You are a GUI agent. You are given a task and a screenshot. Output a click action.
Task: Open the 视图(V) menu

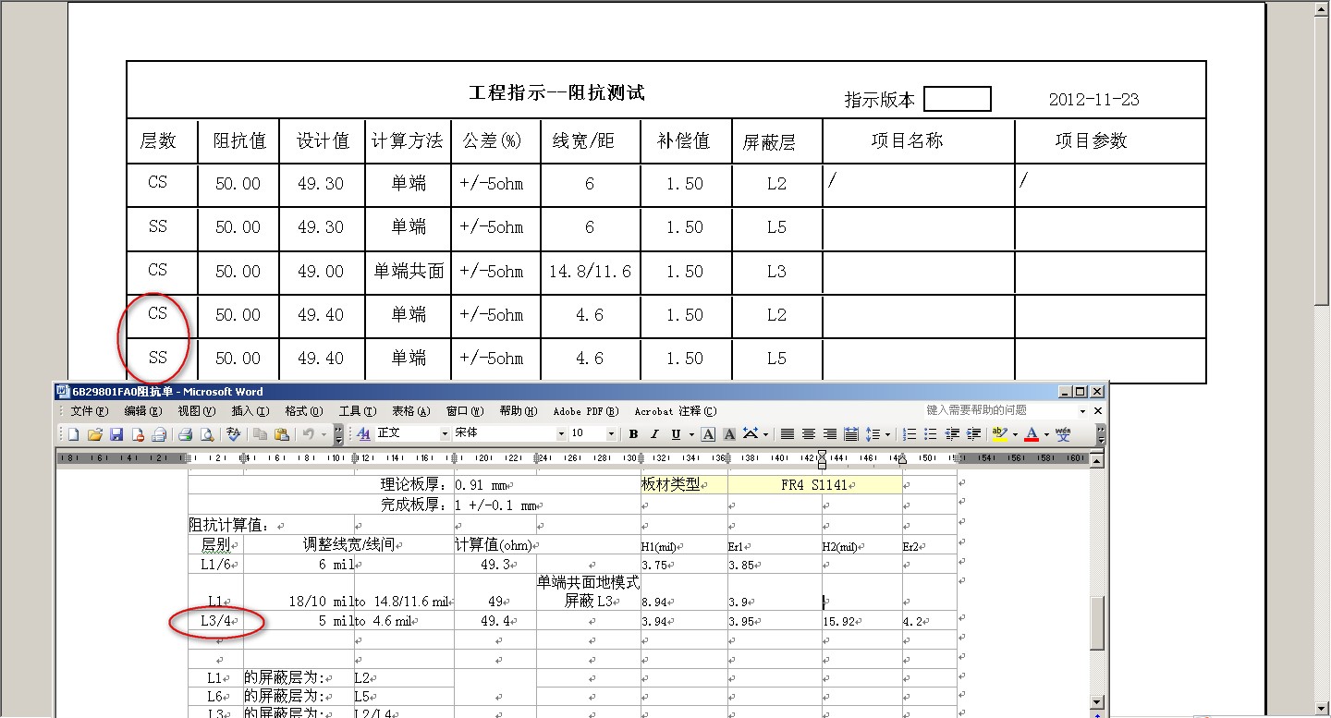(x=196, y=411)
